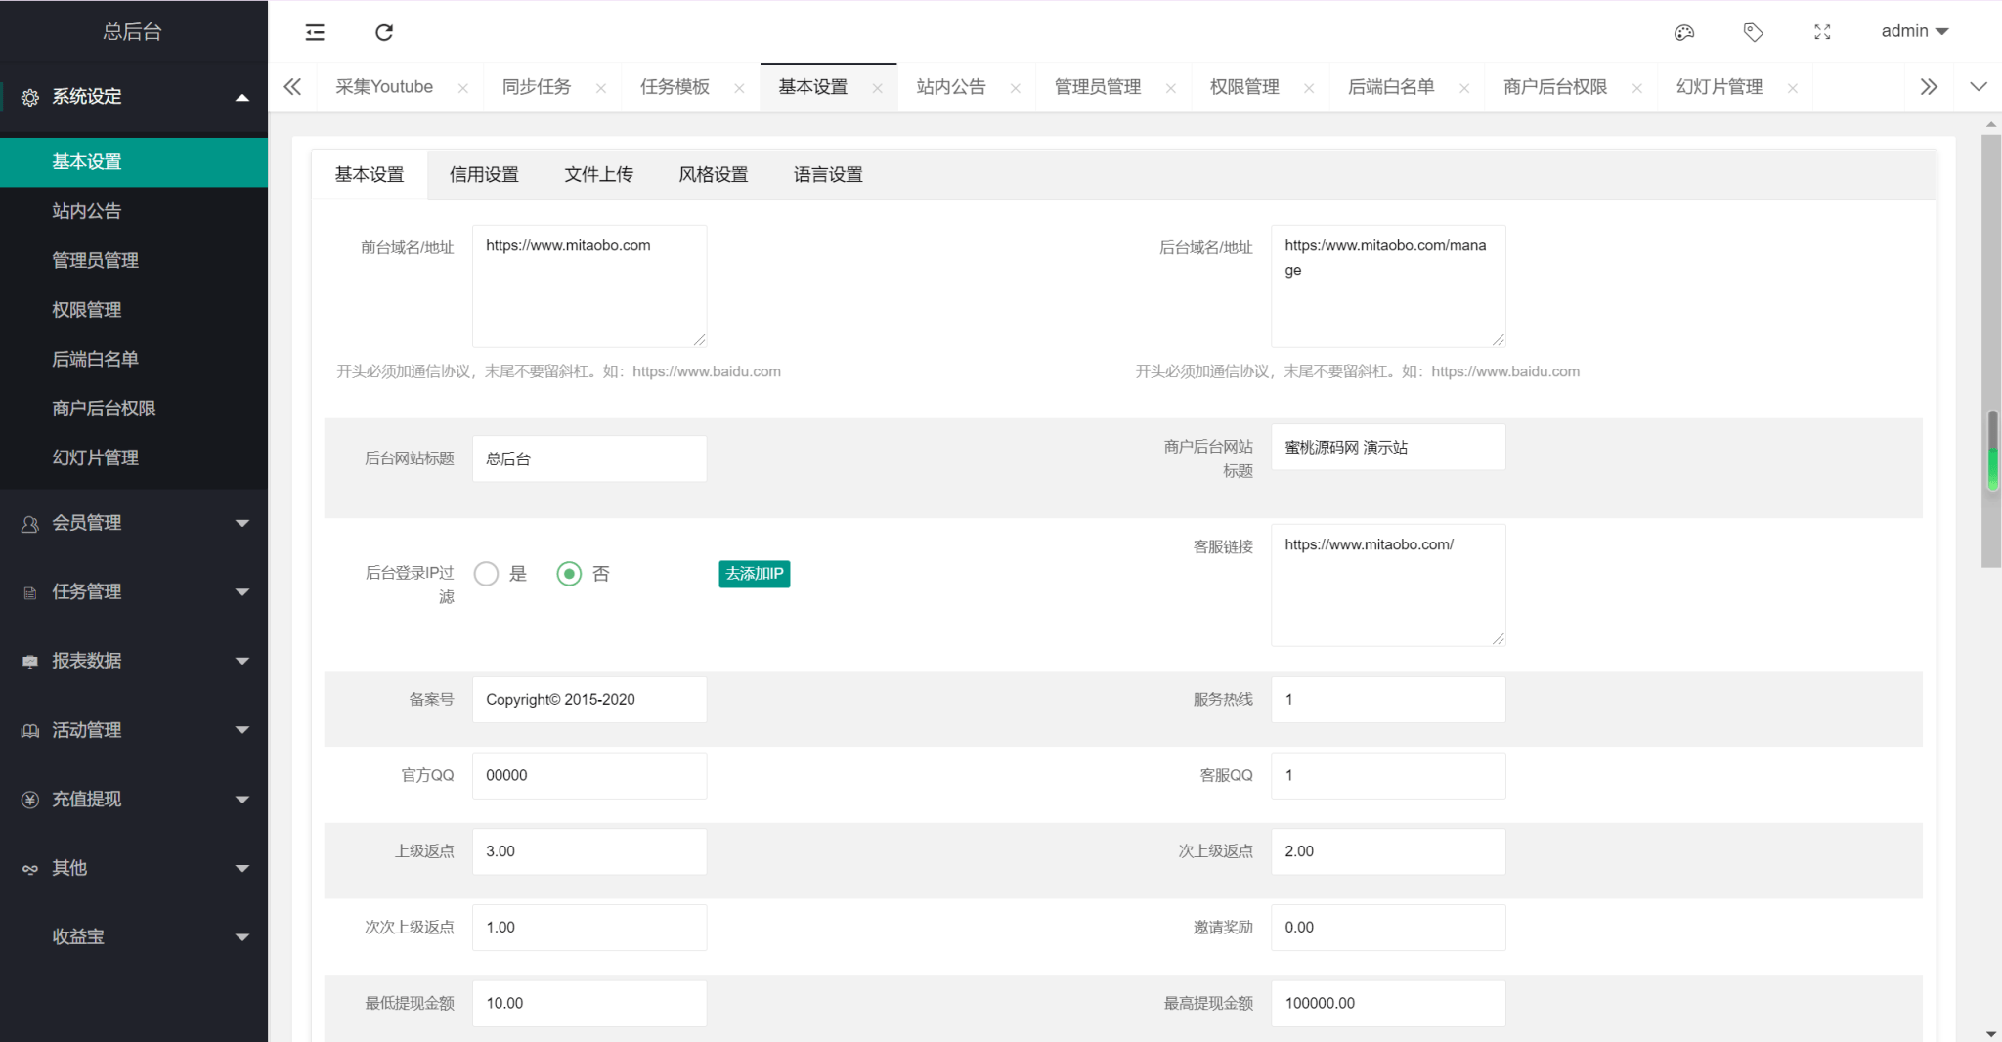Click the 去添加IP button
This screenshot has height=1042, width=2002.
point(754,574)
